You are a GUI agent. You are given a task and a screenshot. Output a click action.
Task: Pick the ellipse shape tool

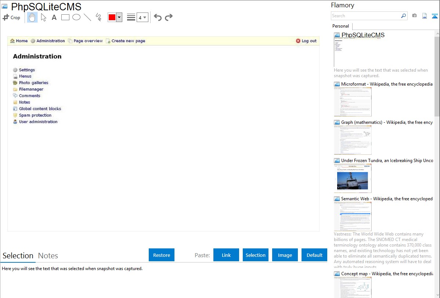pos(76,17)
